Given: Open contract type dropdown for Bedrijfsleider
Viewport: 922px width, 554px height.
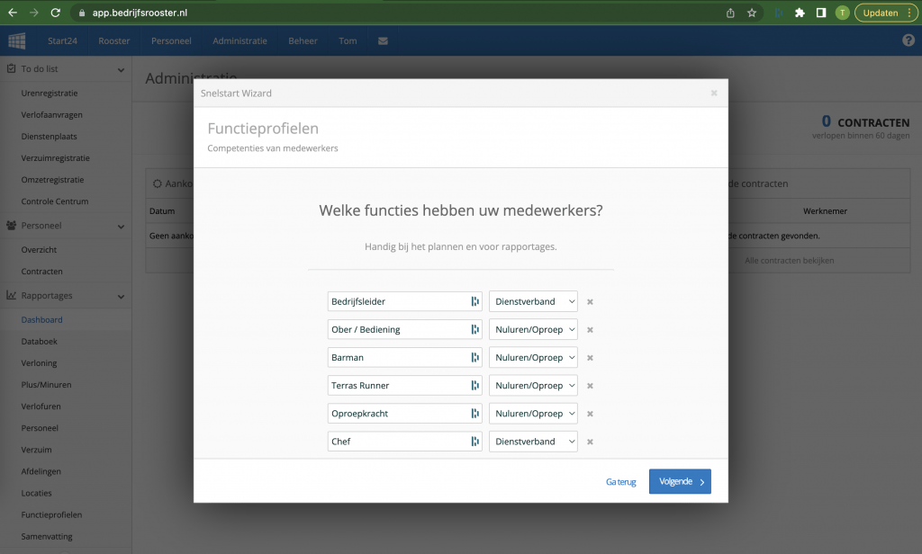Looking at the screenshot, I should coord(533,302).
